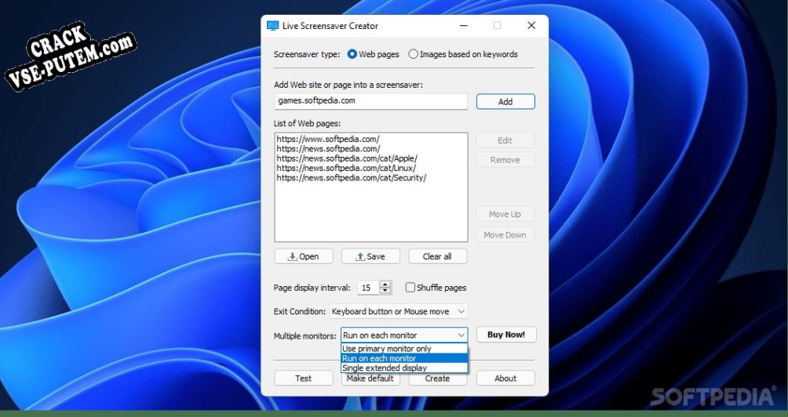Viewport: 788px width, 417px height.
Task: Click the Clear all button
Action: (438, 256)
